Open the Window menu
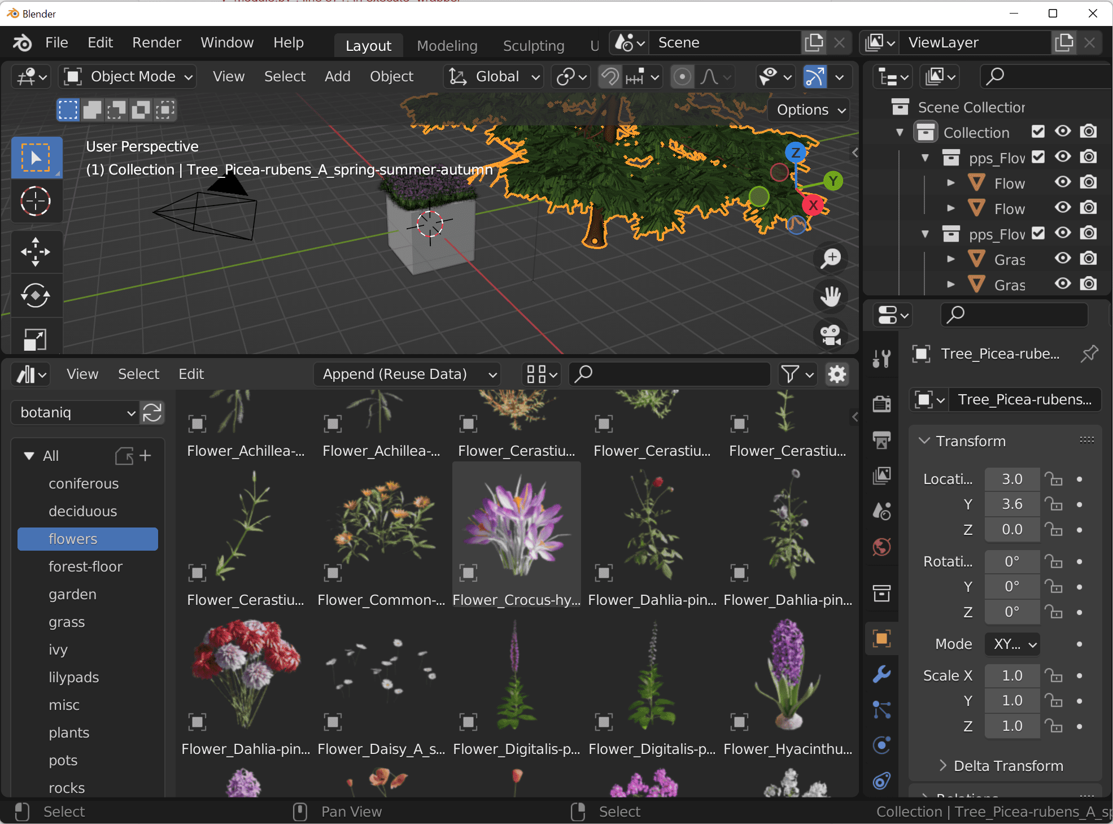The width and height of the screenshot is (1113, 824). [x=227, y=43]
